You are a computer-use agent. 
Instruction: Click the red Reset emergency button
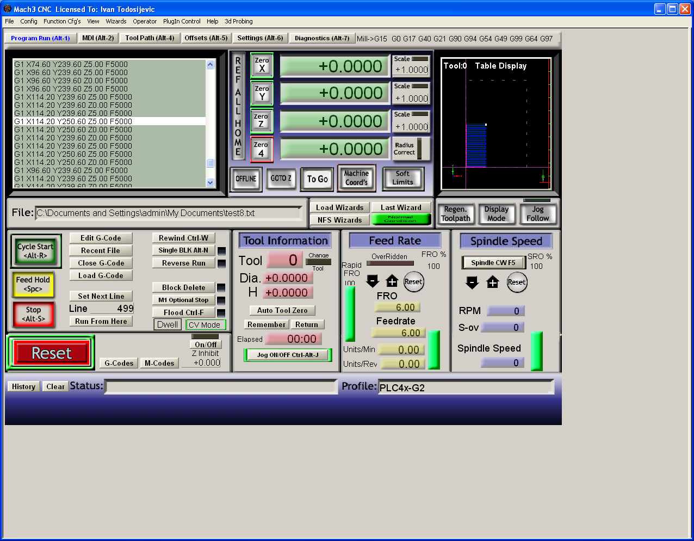[51, 353]
